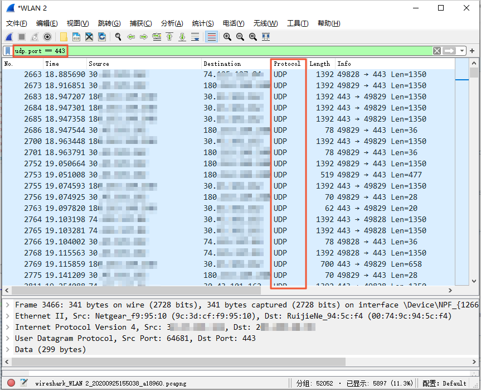The width and height of the screenshot is (481, 390).
Task: Expand the Frame 3466 detail row
Action: (x=8, y=305)
